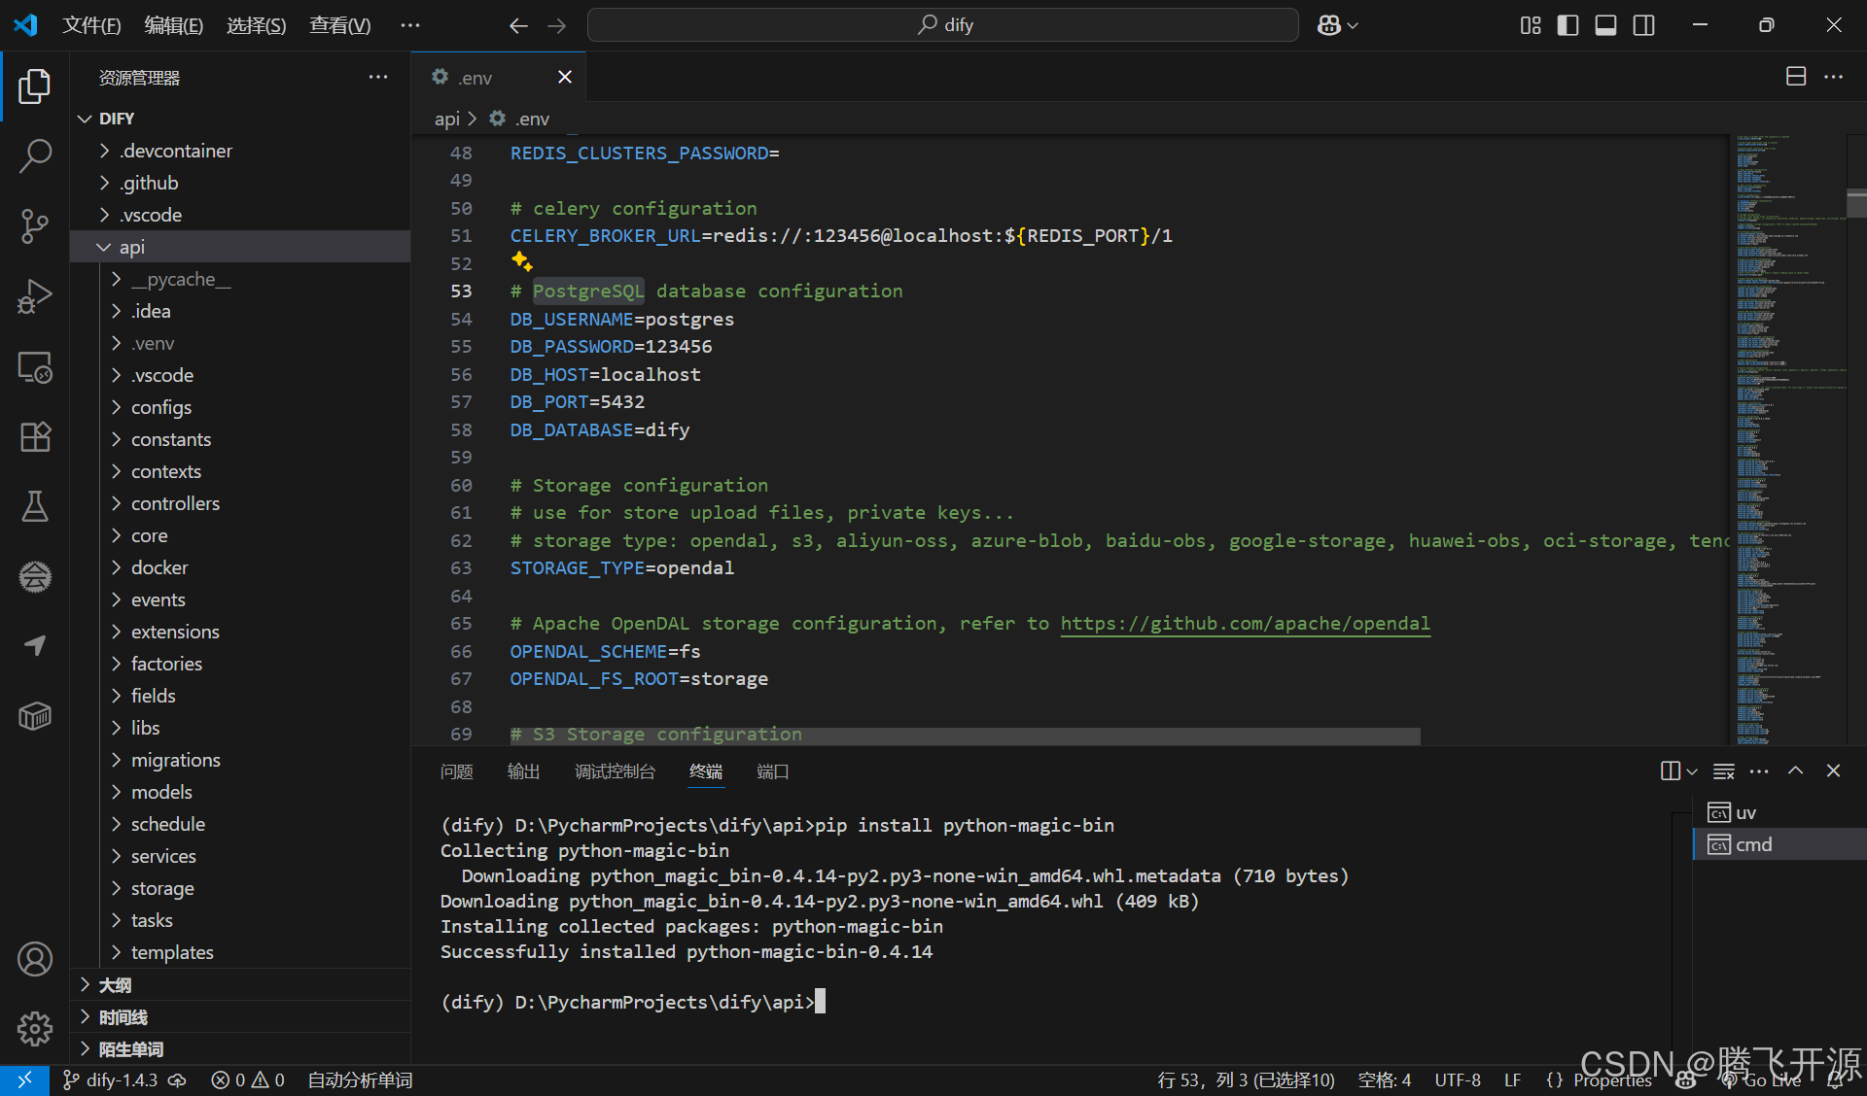Open the apache/opendal GitHub link
The image size is (1867, 1096).
[x=1245, y=624]
